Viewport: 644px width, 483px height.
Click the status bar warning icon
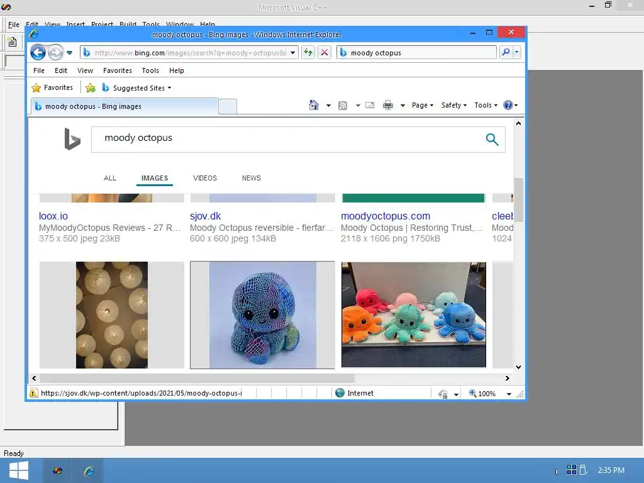[x=33, y=393]
